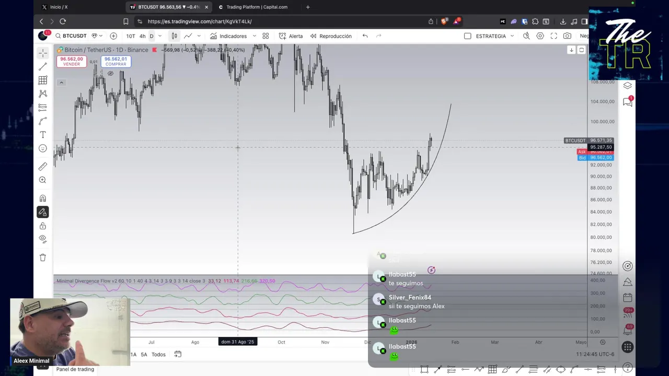The width and height of the screenshot is (669, 376).
Task: Open chart settings hexagon icon
Action: click(x=540, y=36)
